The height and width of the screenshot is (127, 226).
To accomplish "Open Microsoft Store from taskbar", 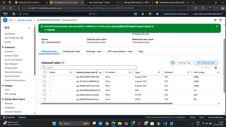I will click(152, 123).
